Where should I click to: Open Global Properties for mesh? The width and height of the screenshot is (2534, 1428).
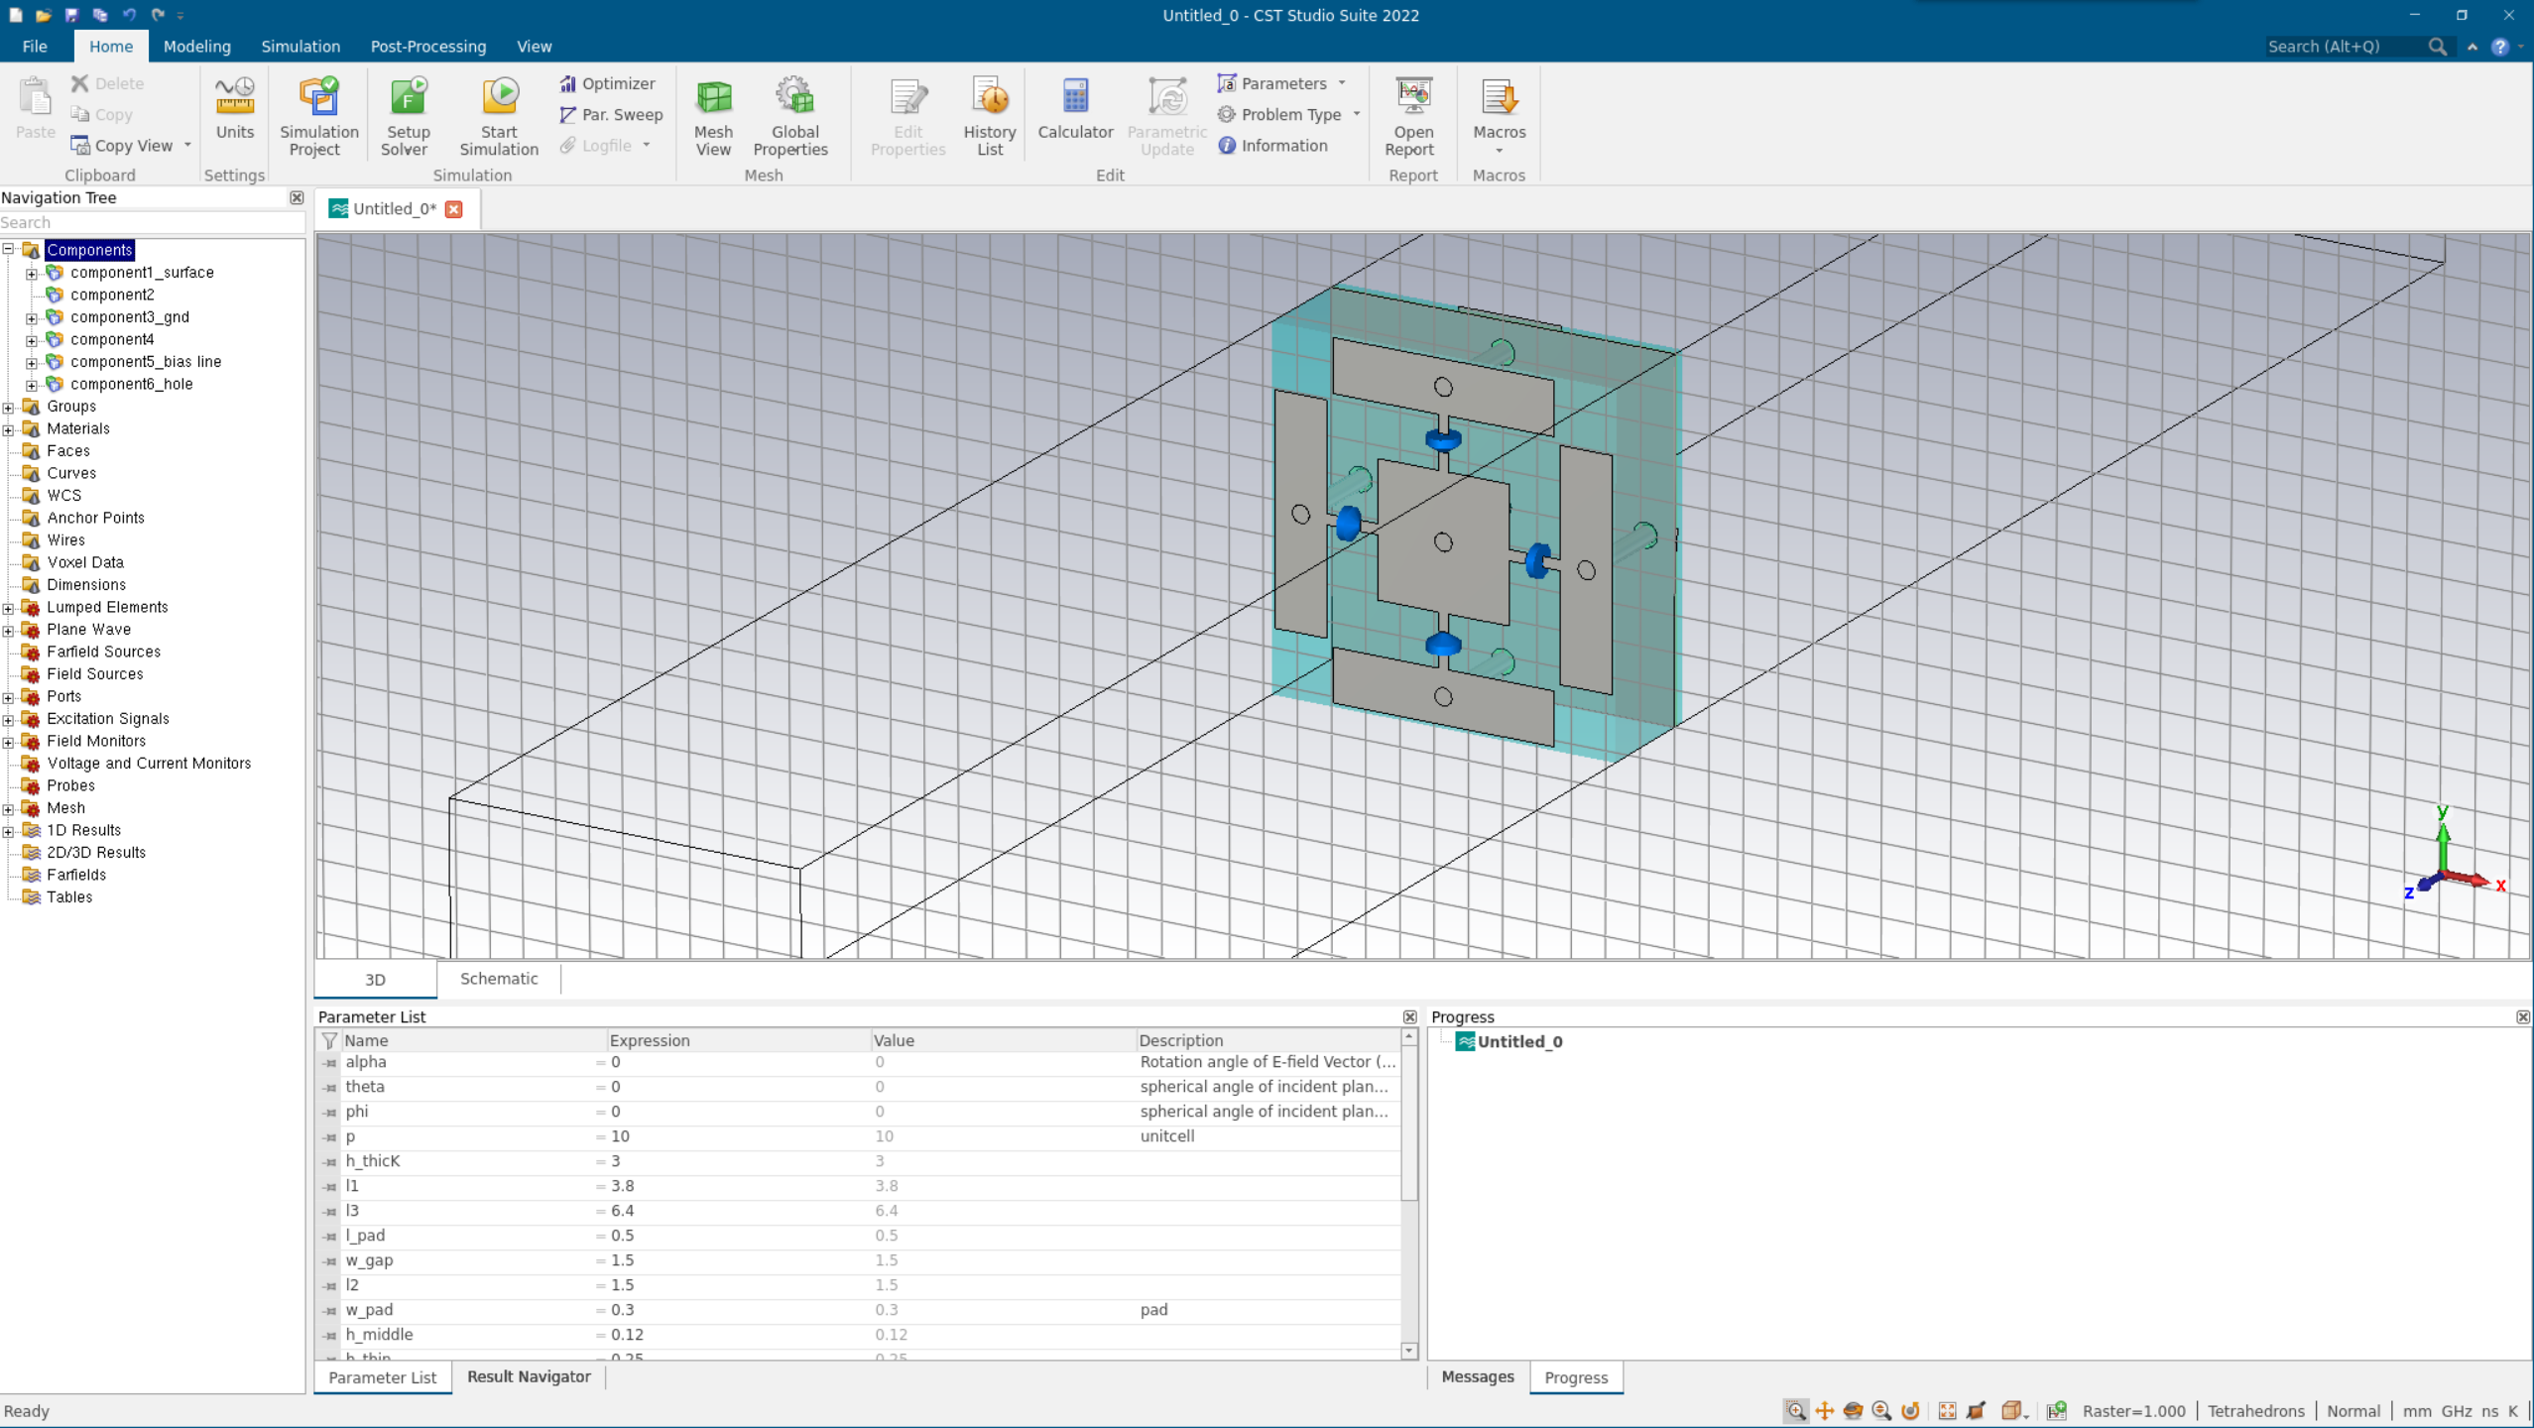pos(791,117)
